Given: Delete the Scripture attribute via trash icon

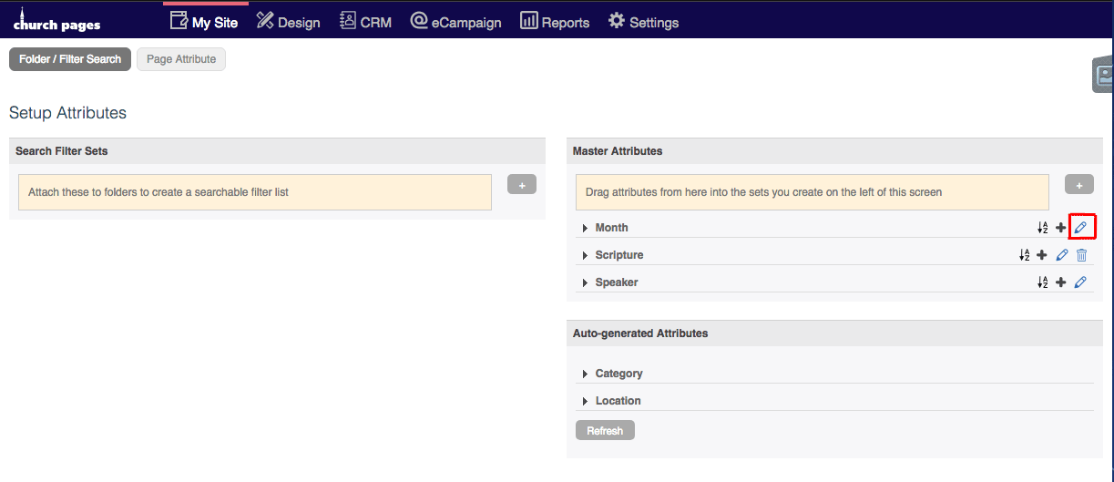Looking at the screenshot, I should click(1081, 255).
